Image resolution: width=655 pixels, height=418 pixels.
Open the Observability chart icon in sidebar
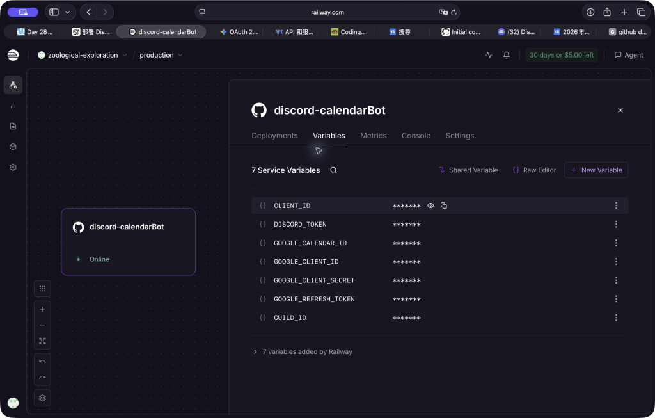(13, 106)
